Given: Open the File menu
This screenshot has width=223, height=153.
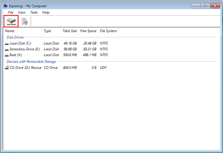Looking at the screenshot, I should click(x=11, y=12).
